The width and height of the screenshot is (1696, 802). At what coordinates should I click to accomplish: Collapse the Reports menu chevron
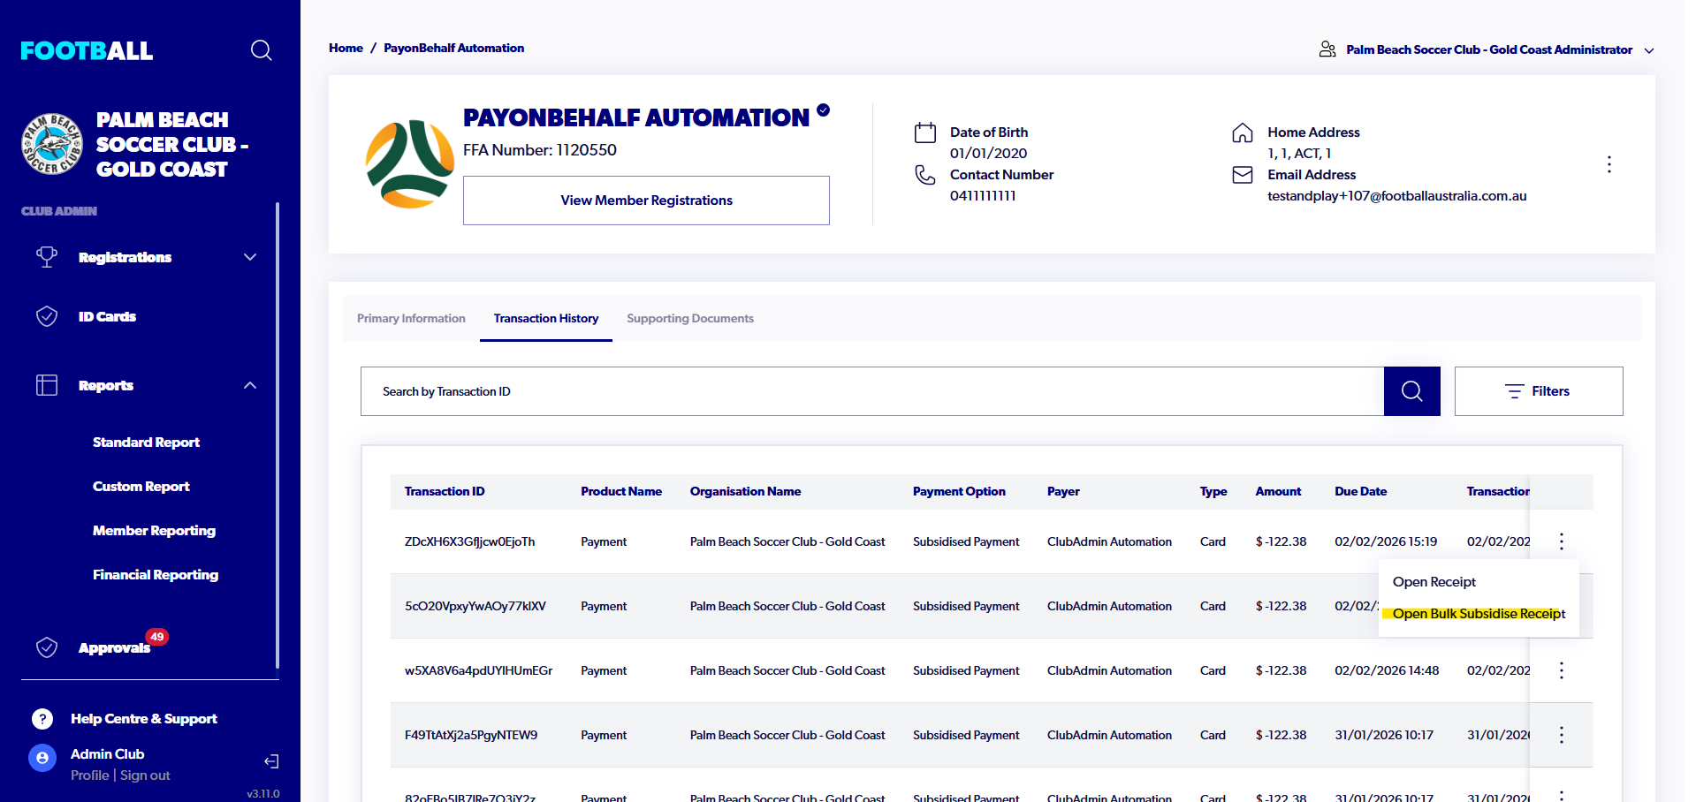(250, 385)
